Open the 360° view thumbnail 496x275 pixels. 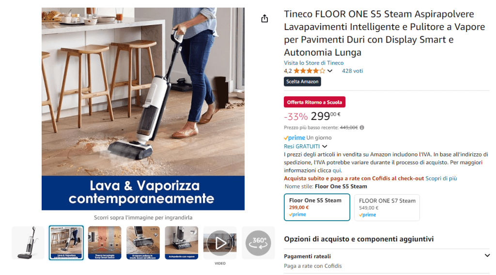[258, 243]
